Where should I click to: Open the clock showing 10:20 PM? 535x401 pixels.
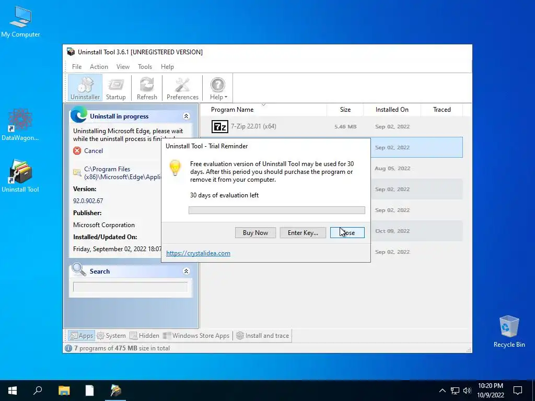(491, 391)
